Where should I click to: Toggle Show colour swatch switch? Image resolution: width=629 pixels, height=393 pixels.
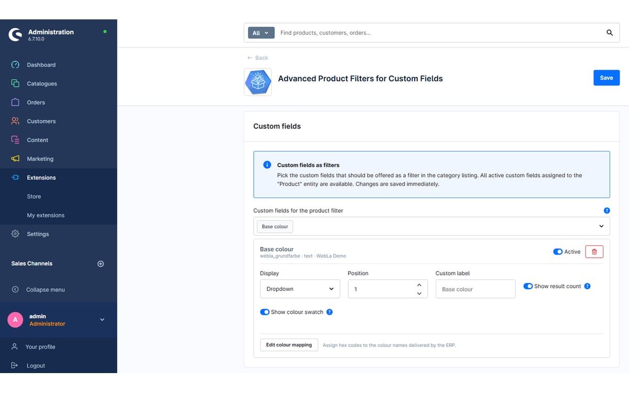click(x=265, y=312)
